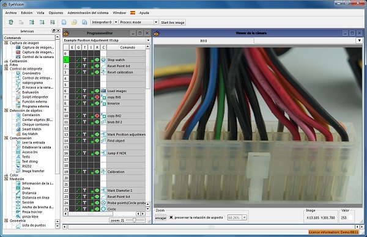This screenshot has width=367, height=237.
Task: Open the Opciones menu
Action: [56, 13]
